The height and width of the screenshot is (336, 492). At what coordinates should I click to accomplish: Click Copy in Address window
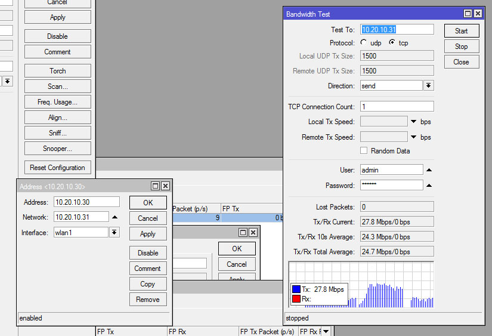(x=148, y=284)
